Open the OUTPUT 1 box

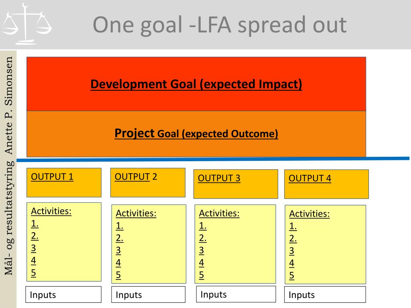64,182
